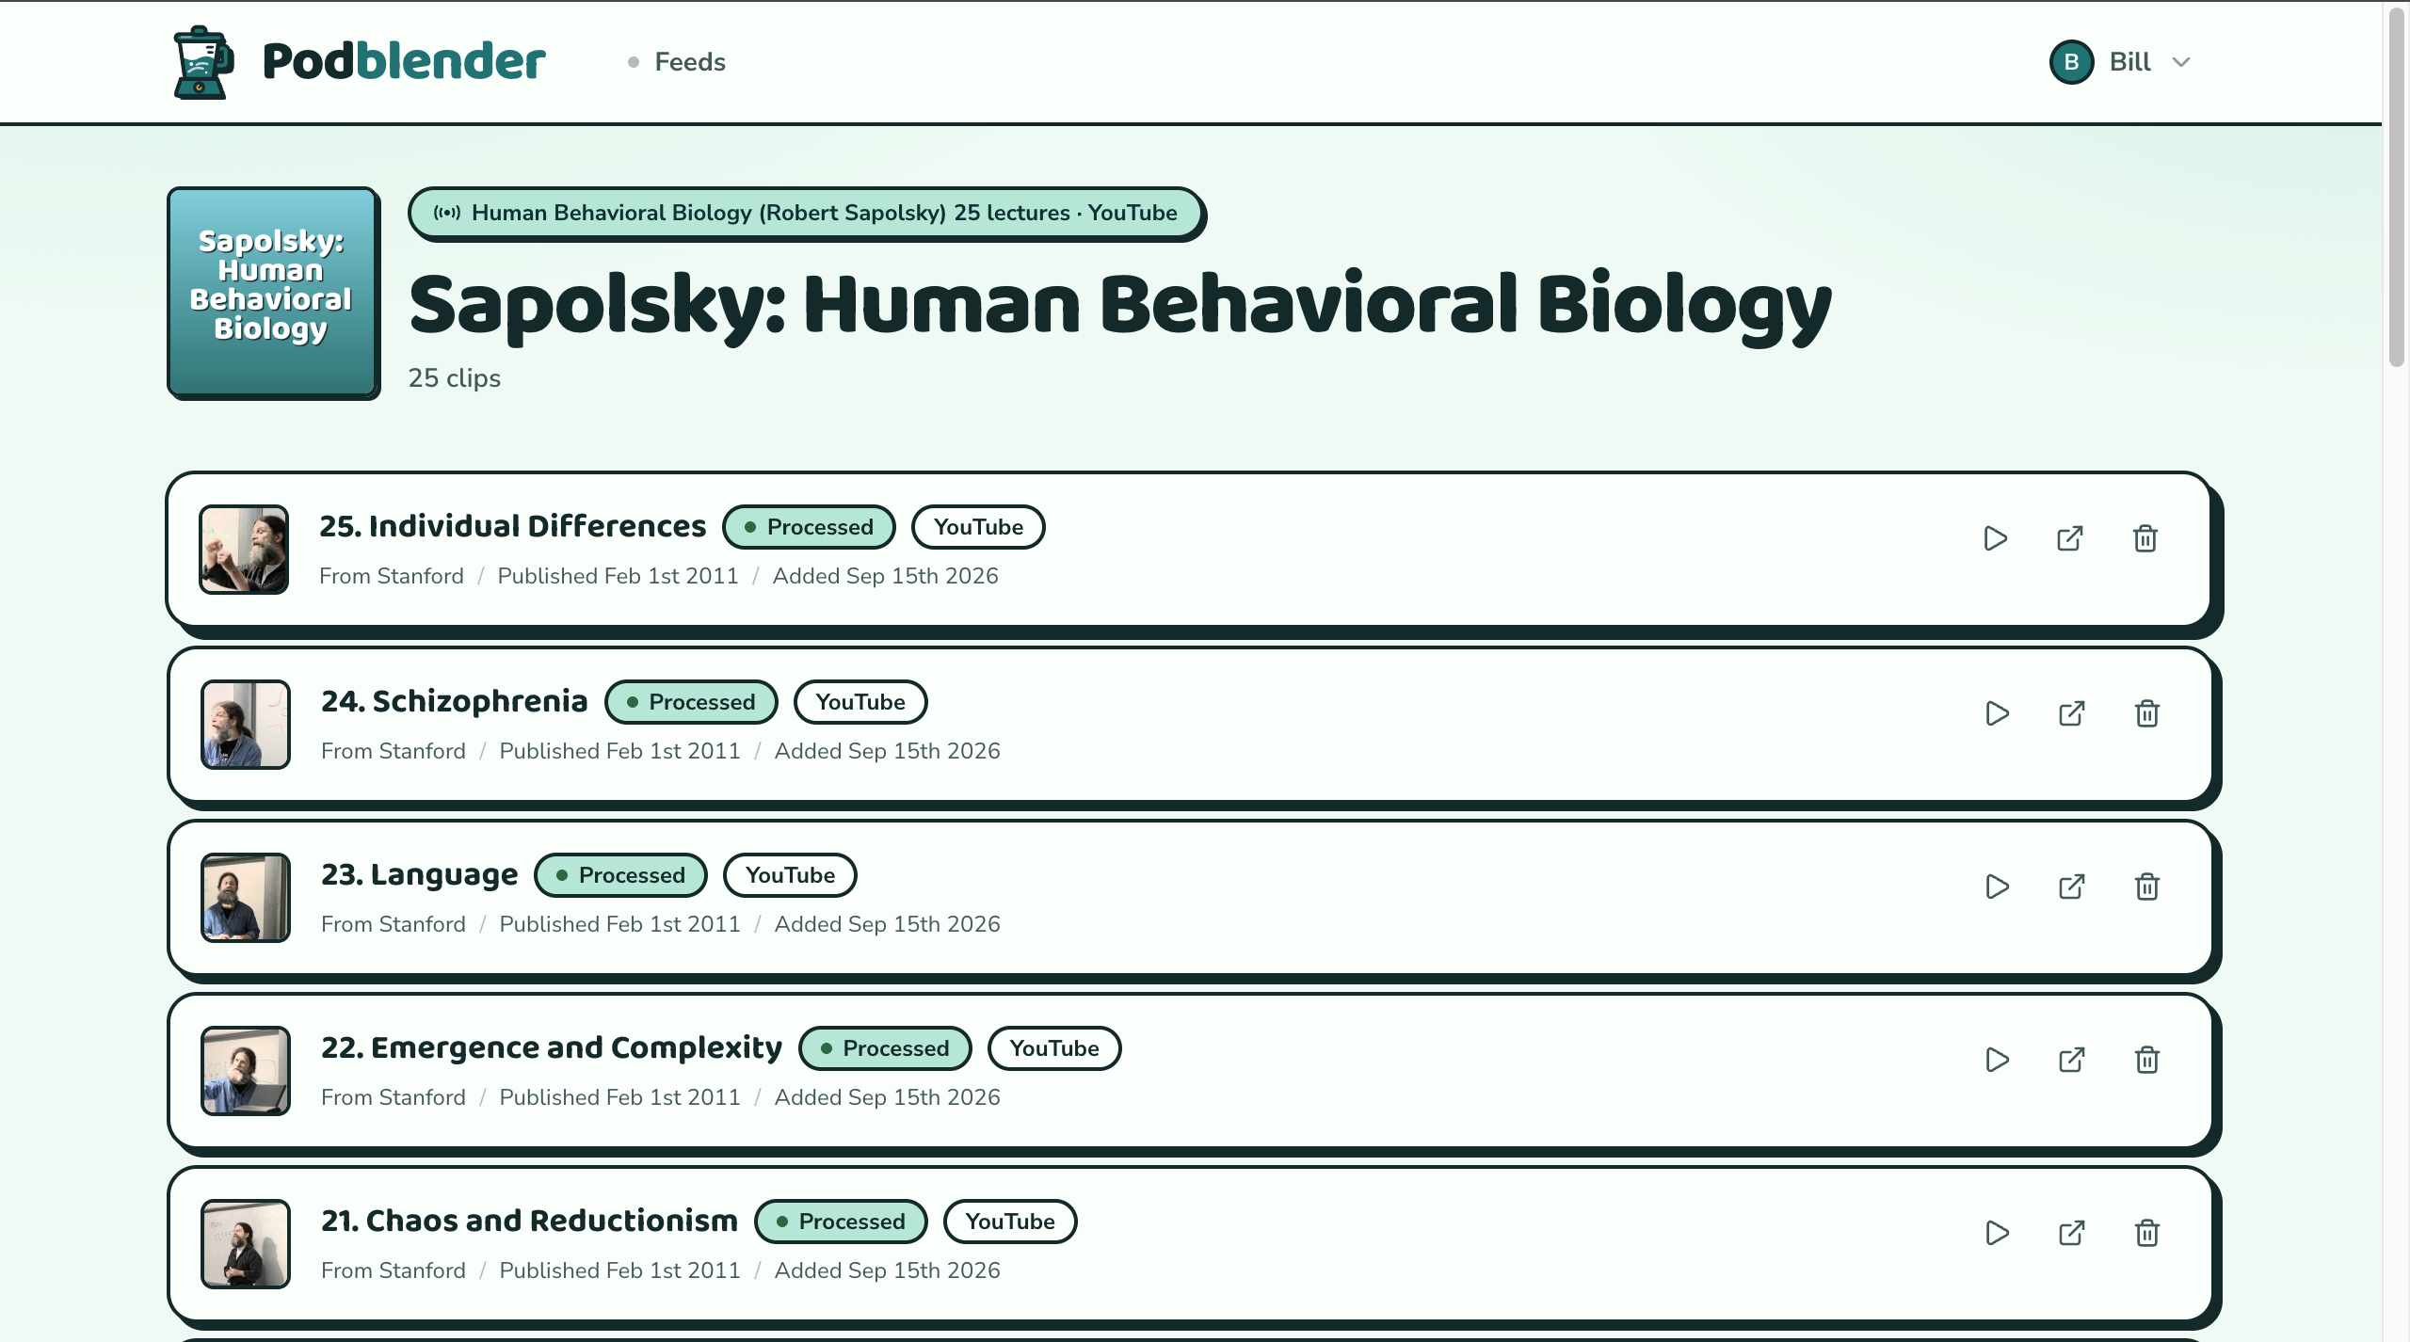Click Processed badge on Emergence and Complexity
2410x1342 pixels.
click(x=885, y=1048)
